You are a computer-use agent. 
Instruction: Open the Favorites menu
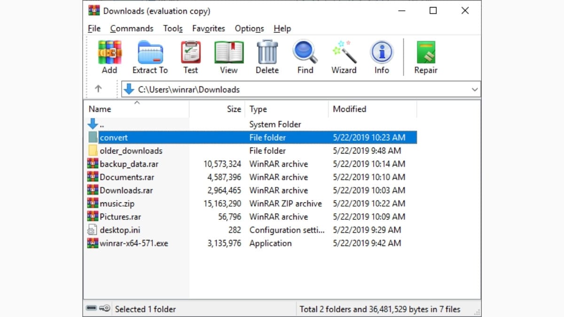point(208,29)
